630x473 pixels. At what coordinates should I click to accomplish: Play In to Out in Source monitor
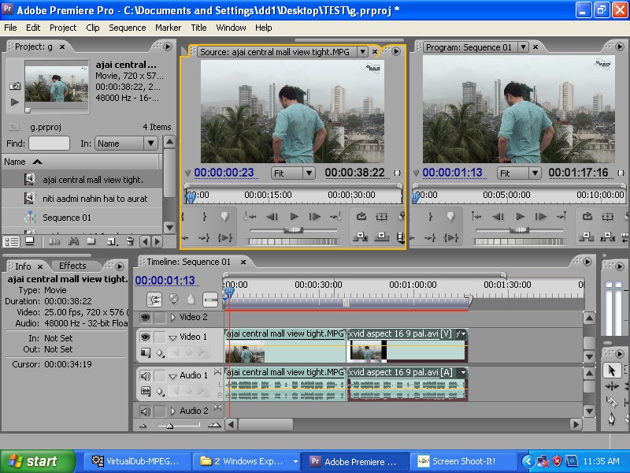(225, 238)
